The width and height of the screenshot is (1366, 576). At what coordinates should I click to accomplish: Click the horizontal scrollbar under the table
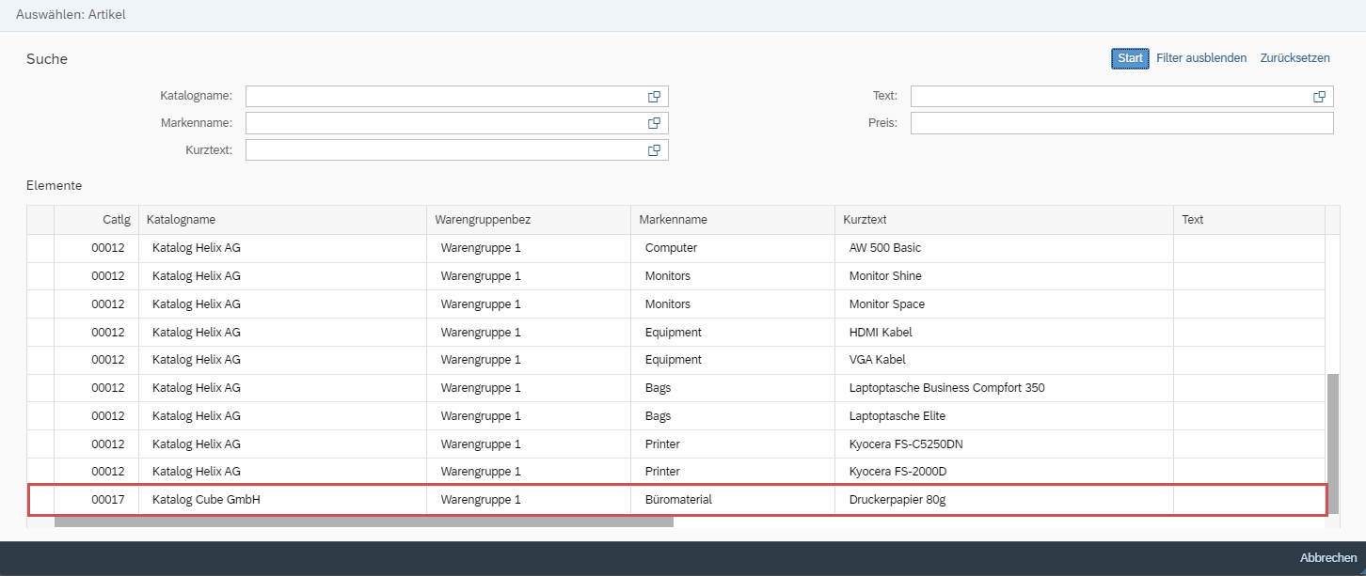[x=364, y=522]
